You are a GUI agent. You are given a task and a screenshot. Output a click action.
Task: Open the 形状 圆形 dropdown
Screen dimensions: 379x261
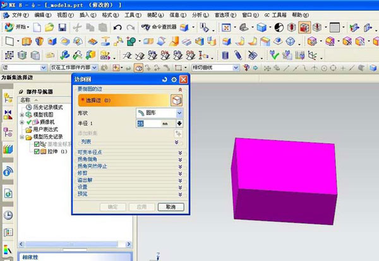[x=159, y=112]
